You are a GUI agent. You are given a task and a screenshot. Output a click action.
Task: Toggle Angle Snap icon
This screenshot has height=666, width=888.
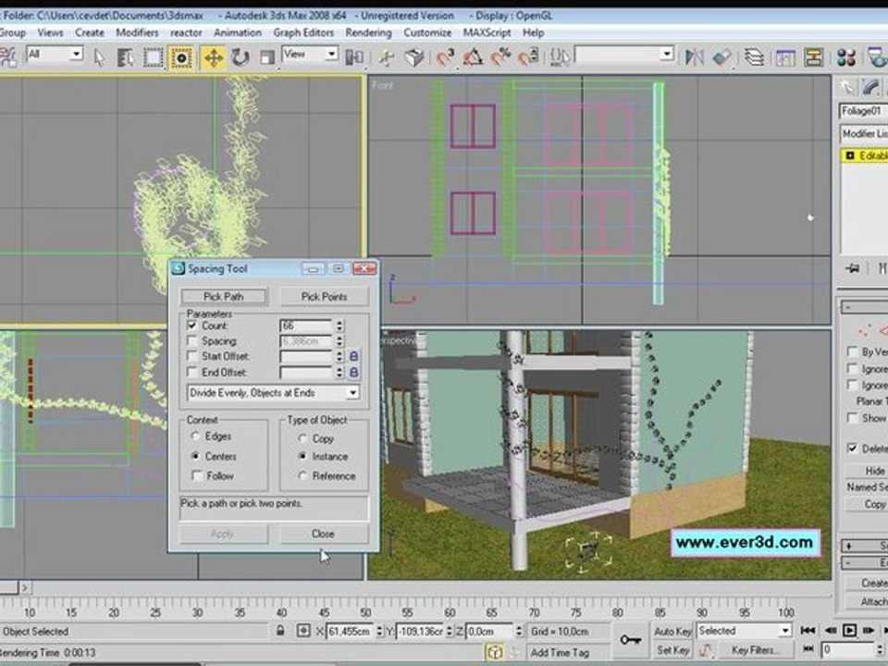[473, 57]
